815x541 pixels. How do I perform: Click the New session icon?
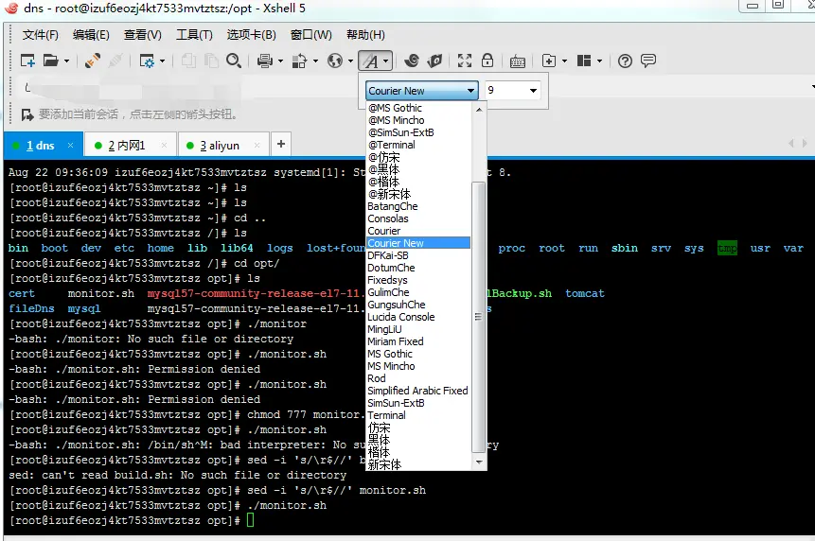[27, 61]
